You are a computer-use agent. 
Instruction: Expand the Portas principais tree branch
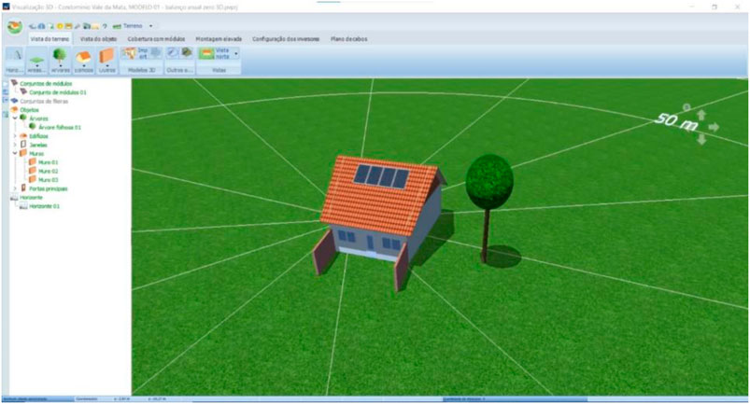15,188
